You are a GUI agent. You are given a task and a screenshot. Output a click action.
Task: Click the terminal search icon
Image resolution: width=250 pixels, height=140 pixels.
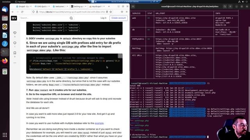tap(225, 7)
